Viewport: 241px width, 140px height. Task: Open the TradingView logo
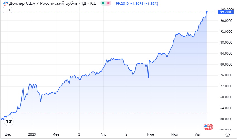9,122
